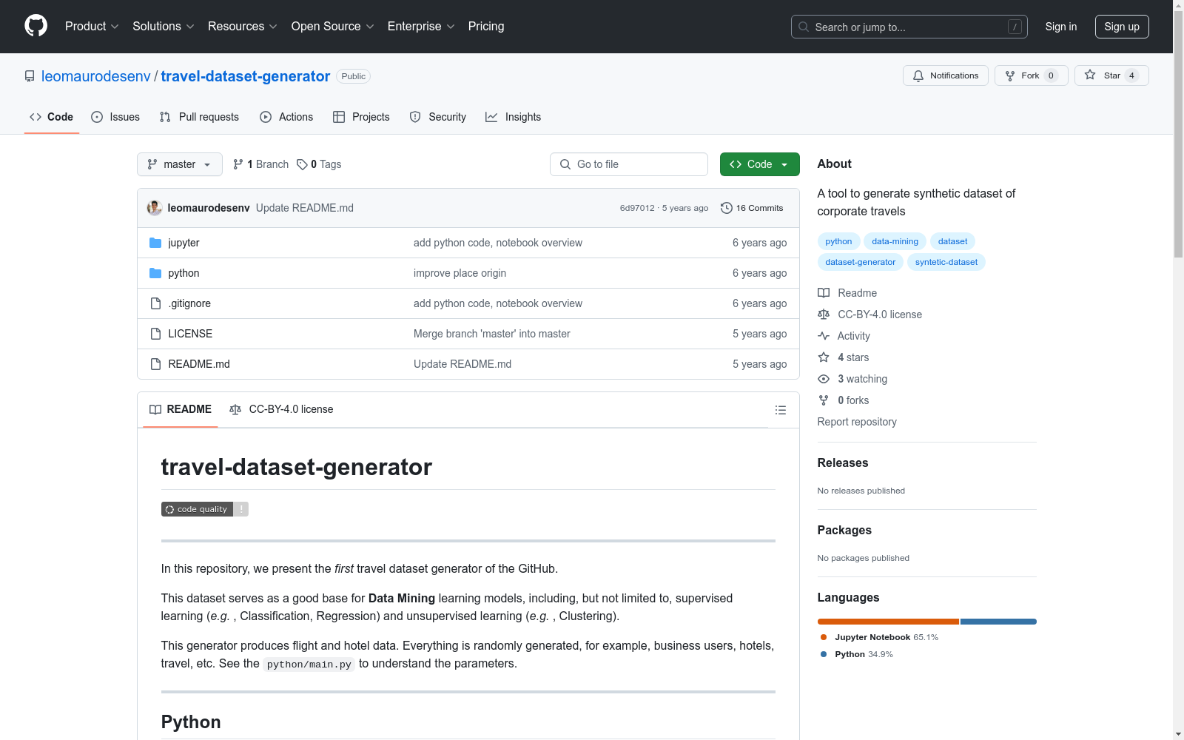The width and height of the screenshot is (1184, 740).
Task: Select the CC-BY-4.0 license tab in README panel
Action: [282, 409]
